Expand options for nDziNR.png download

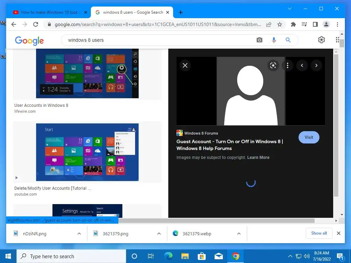pyautogui.click(x=79, y=234)
